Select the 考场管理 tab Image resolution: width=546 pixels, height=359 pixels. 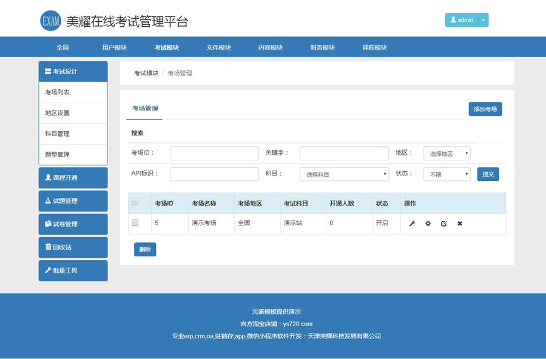pyautogui.click(x=145, y=108)
